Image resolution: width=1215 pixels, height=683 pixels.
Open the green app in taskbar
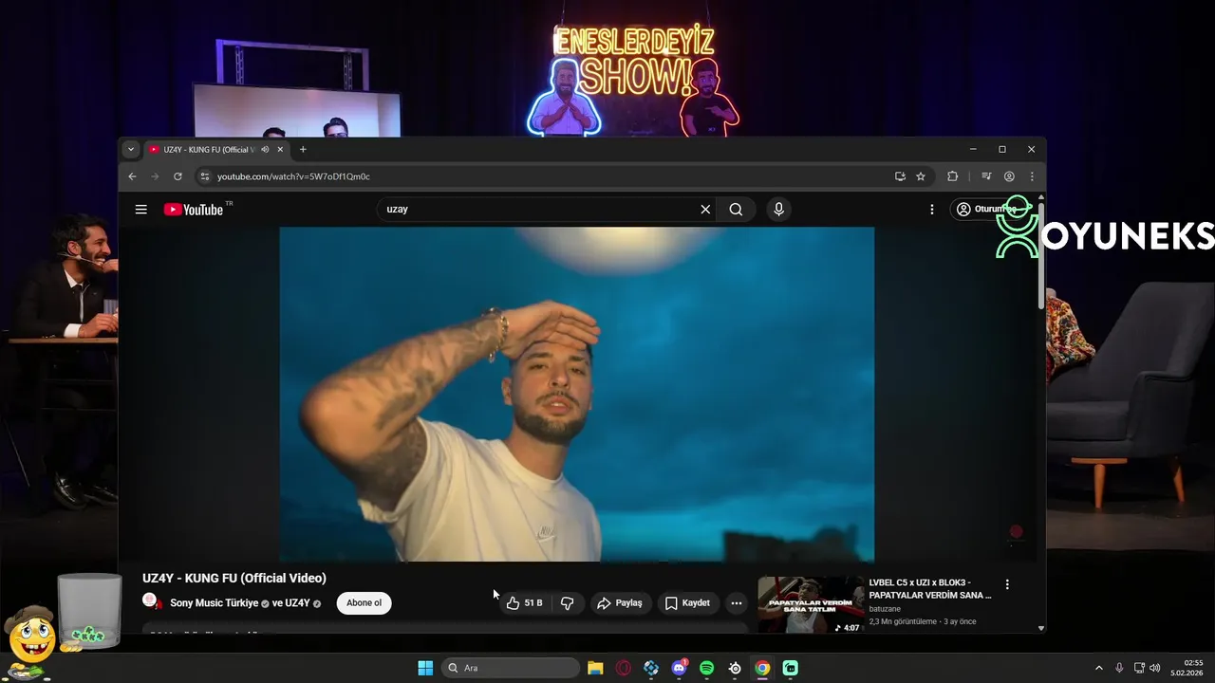click(x=791, y=668)
